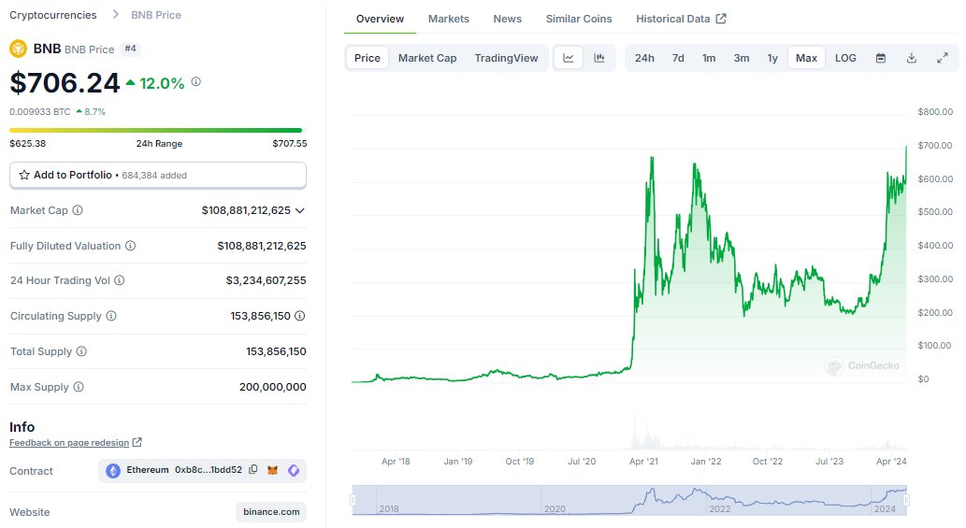Screen dimensions: 966x528
Task: Click the info icon beside 12.0% change
Action: 195,82
